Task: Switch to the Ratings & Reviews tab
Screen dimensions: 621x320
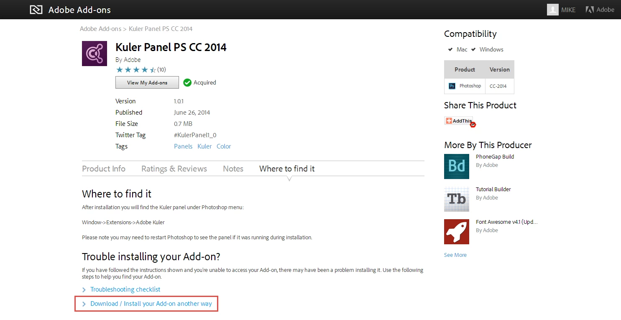Action: coord(174,169)
